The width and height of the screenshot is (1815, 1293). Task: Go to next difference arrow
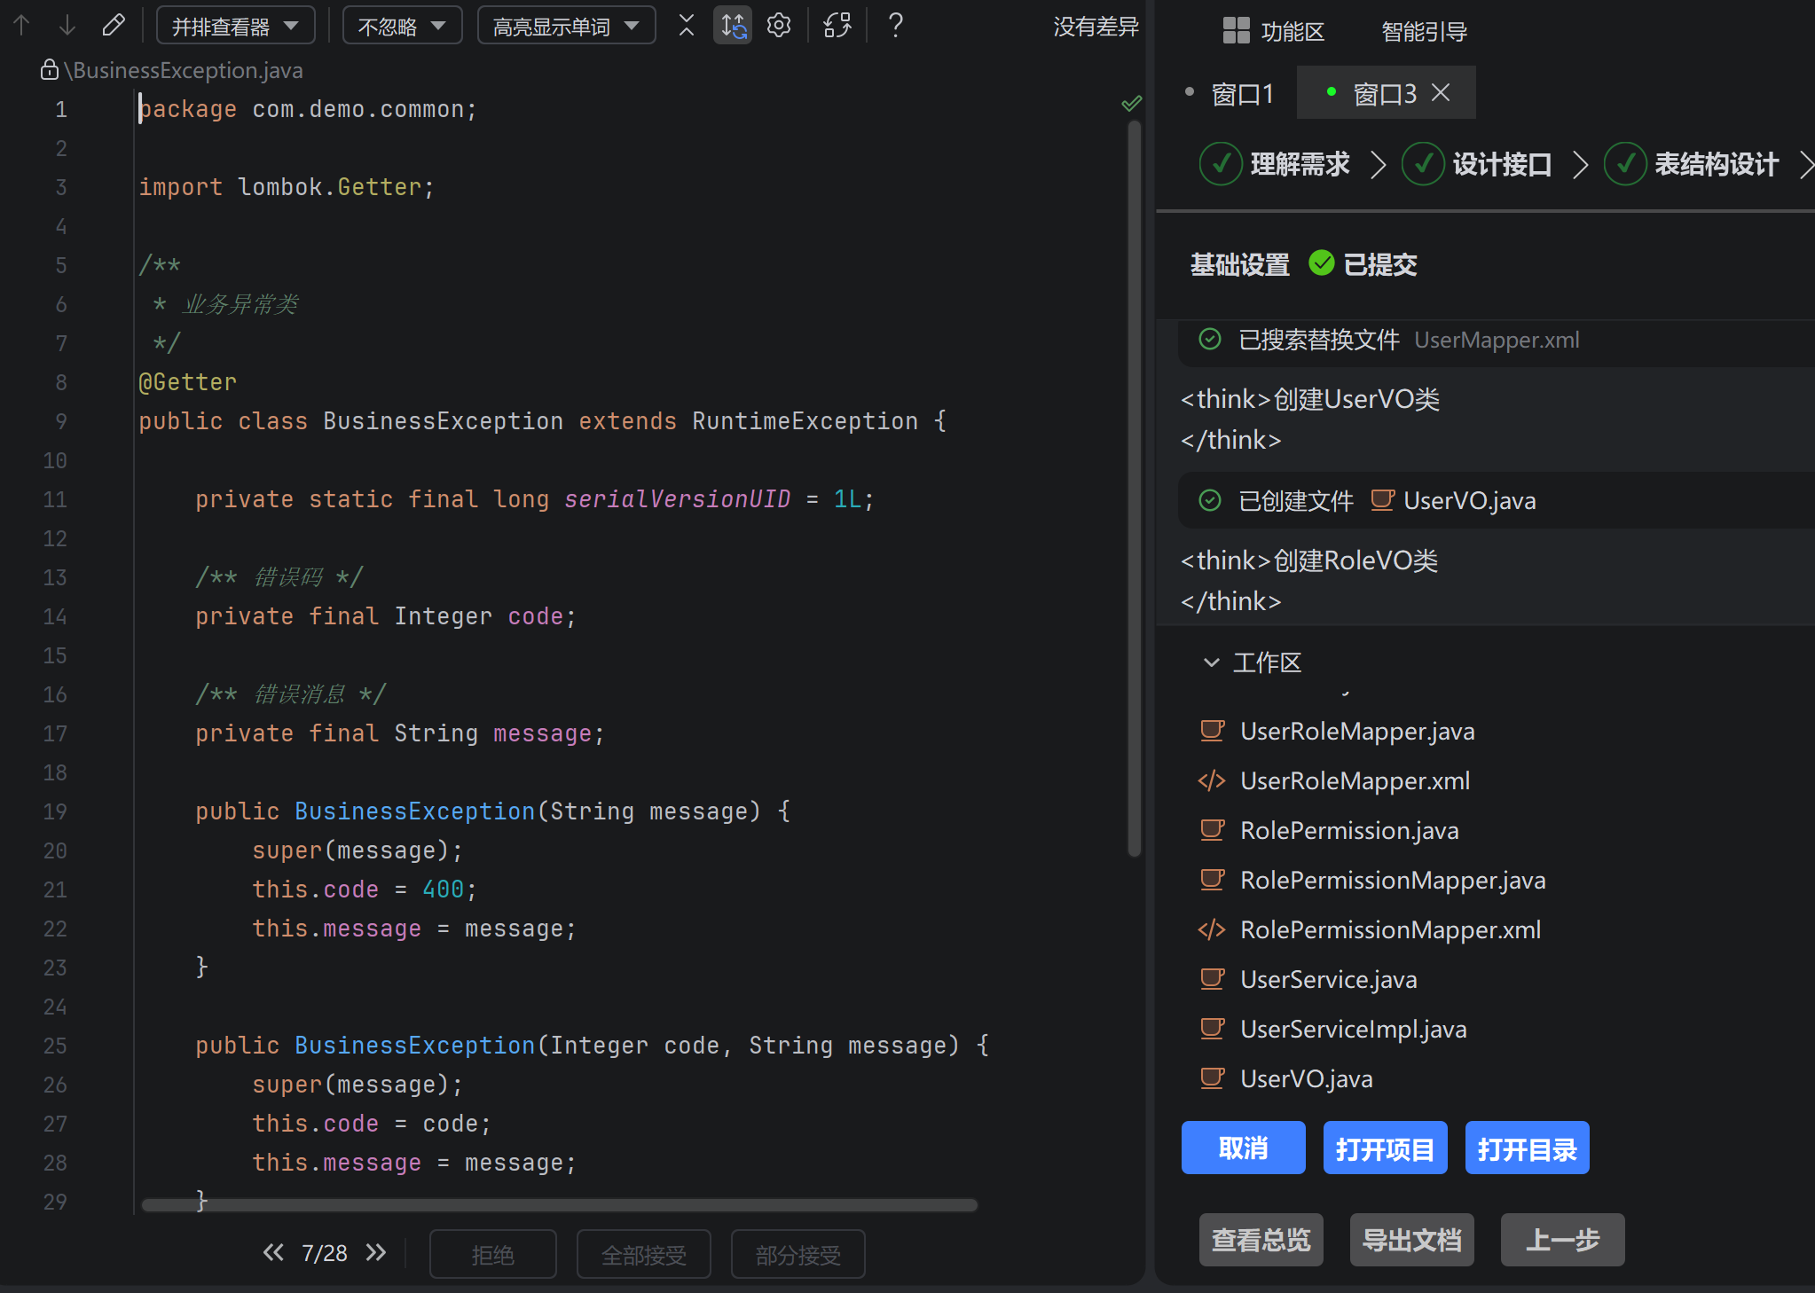67,26
